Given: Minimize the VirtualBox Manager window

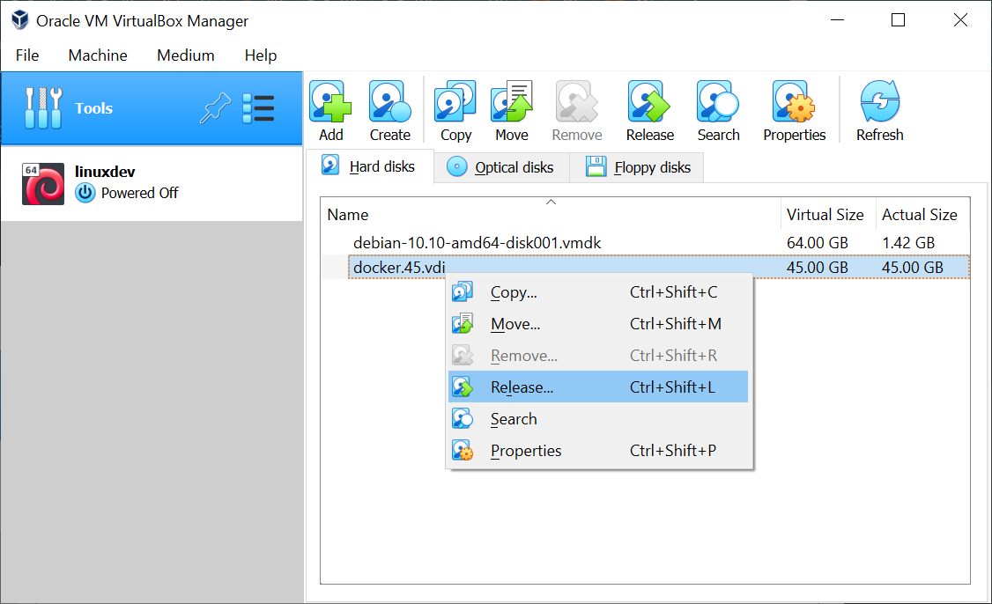Looking at the screenshot, I should [x=838, y=20].
